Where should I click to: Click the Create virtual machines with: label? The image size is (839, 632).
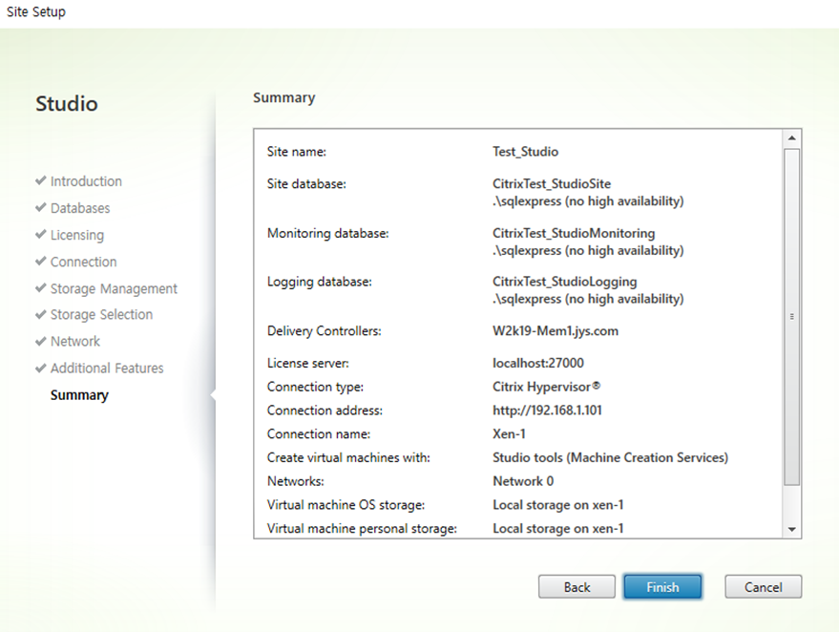click(x=348, y=457)
